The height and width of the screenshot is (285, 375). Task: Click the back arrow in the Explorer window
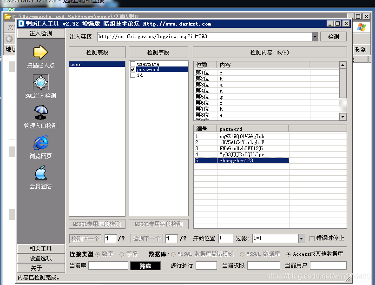[x=9, y=39]
